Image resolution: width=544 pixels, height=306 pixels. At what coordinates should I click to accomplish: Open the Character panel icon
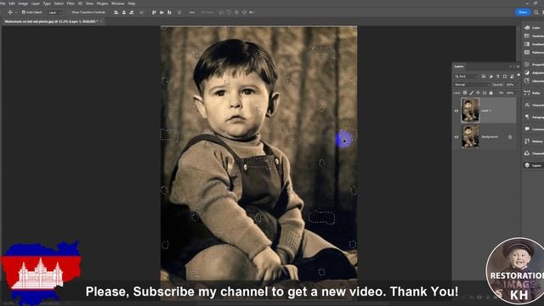[x=527, y=105]
